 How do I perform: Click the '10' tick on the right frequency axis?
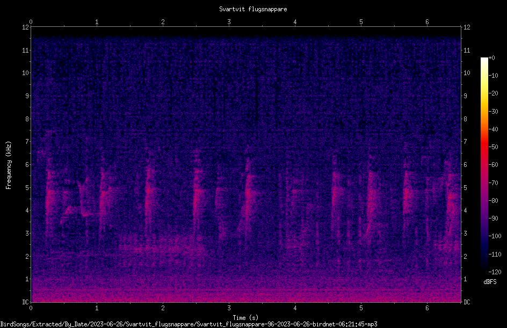click(467, 73)
